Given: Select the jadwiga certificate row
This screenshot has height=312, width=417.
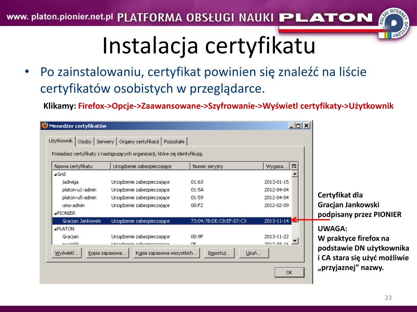Looking at the screenshot, I should (172, 182).
